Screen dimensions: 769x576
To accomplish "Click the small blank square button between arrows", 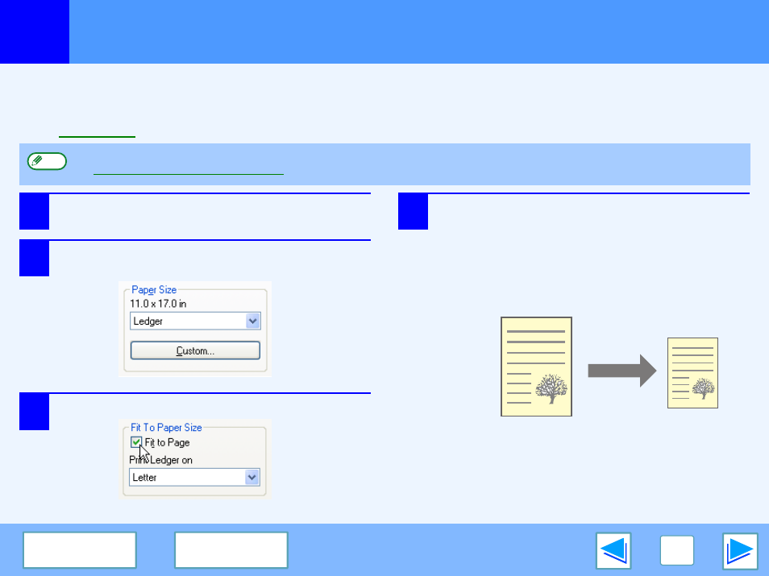I will [x=677, y=550].
